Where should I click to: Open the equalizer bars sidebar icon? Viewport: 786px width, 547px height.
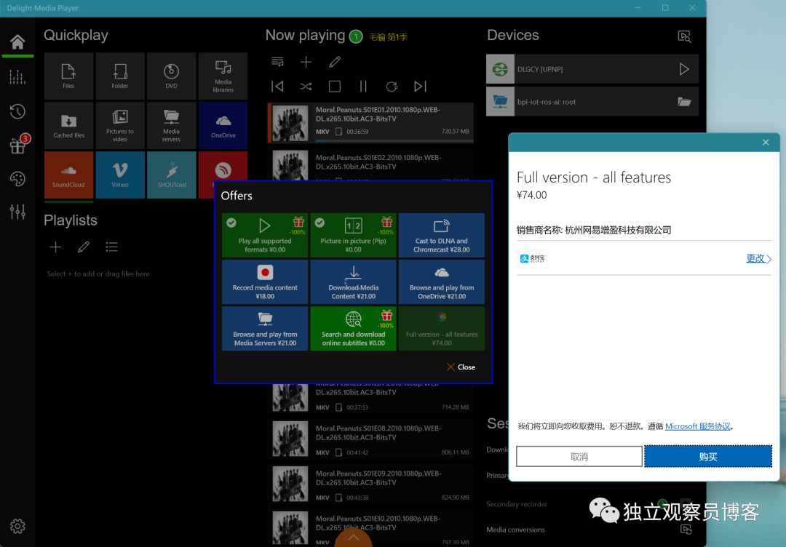click(17, 76)
